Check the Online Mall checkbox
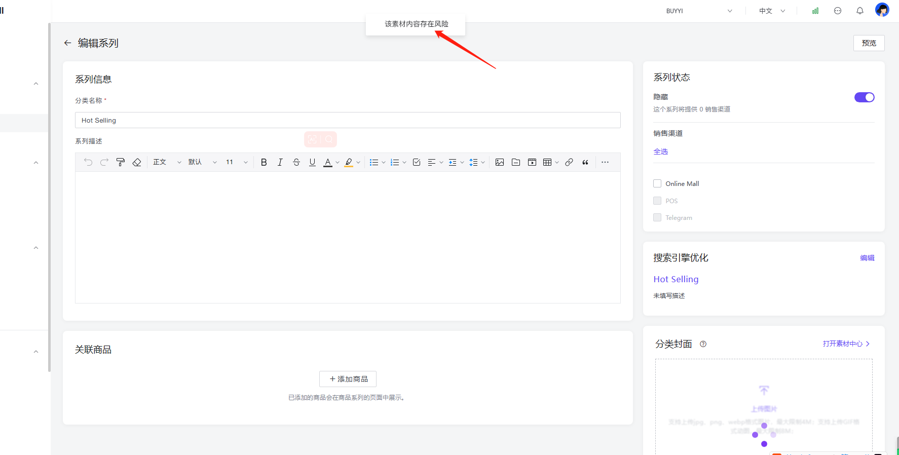The height and width of the screenshot is (455, 899). pyautogui.click(x=657, y=183)
